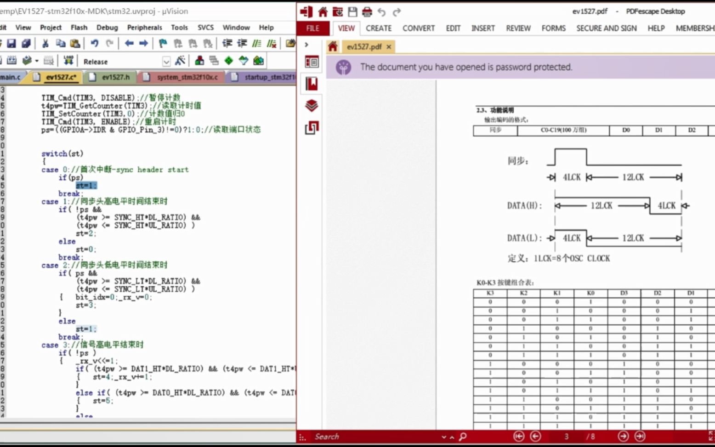Click Save All icon in uVision toolbar
Image resolution: width=715 pixels, height=447 pixels.
26,43
